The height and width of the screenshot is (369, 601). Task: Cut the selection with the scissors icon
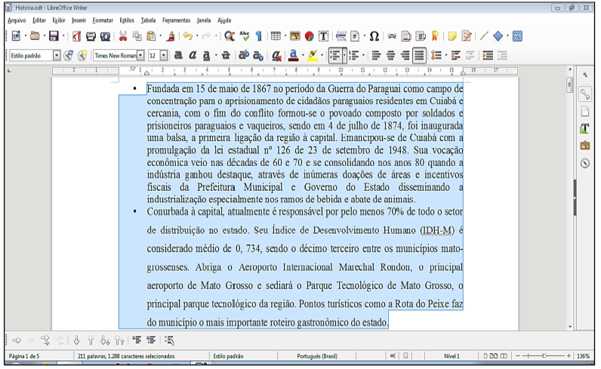click(122, 36)
